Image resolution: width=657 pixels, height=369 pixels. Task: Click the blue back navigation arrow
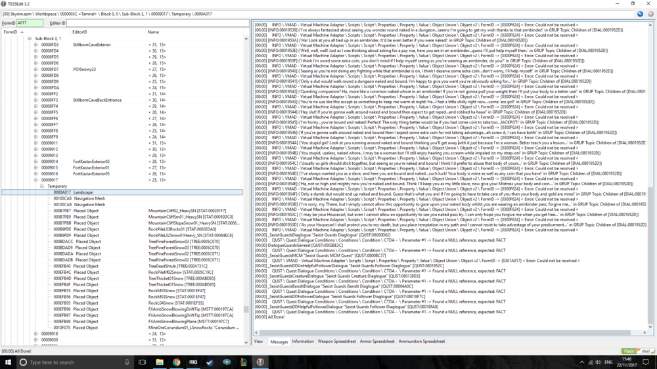tap(640, 14)
